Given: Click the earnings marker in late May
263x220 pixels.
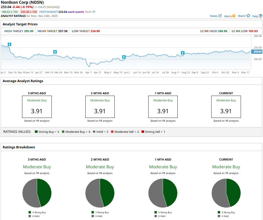Looking at the screenshot, I should click(x=124, y=57).
